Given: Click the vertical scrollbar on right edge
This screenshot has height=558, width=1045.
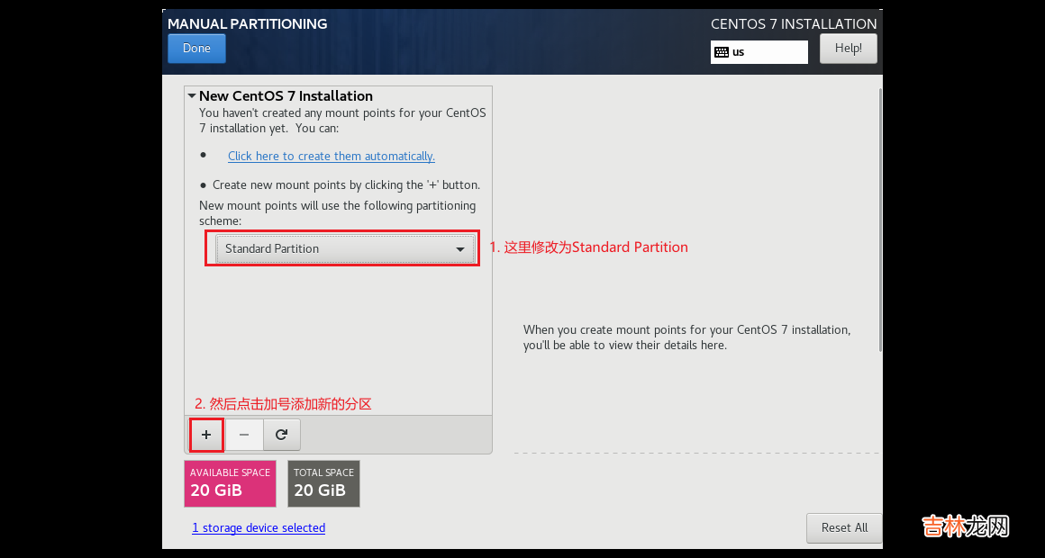Looking at the screenshot, I should click(x=879, y=216).
